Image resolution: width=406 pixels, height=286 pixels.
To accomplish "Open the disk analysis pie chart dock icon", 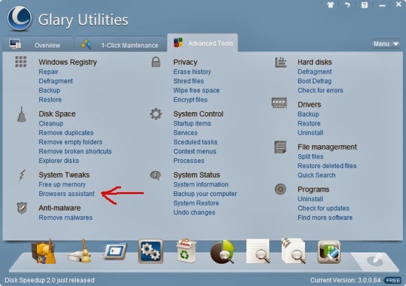I will (x=222, y=252).
